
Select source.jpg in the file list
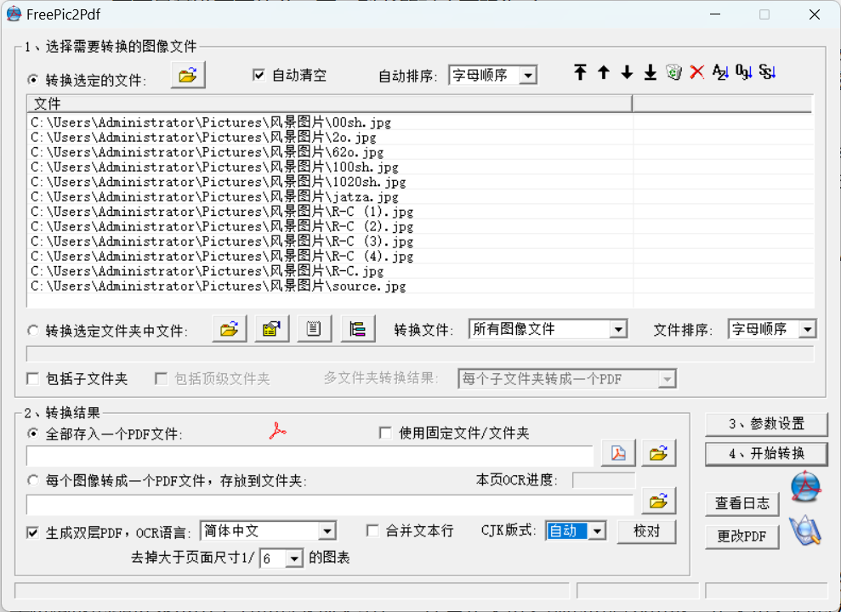218,286
